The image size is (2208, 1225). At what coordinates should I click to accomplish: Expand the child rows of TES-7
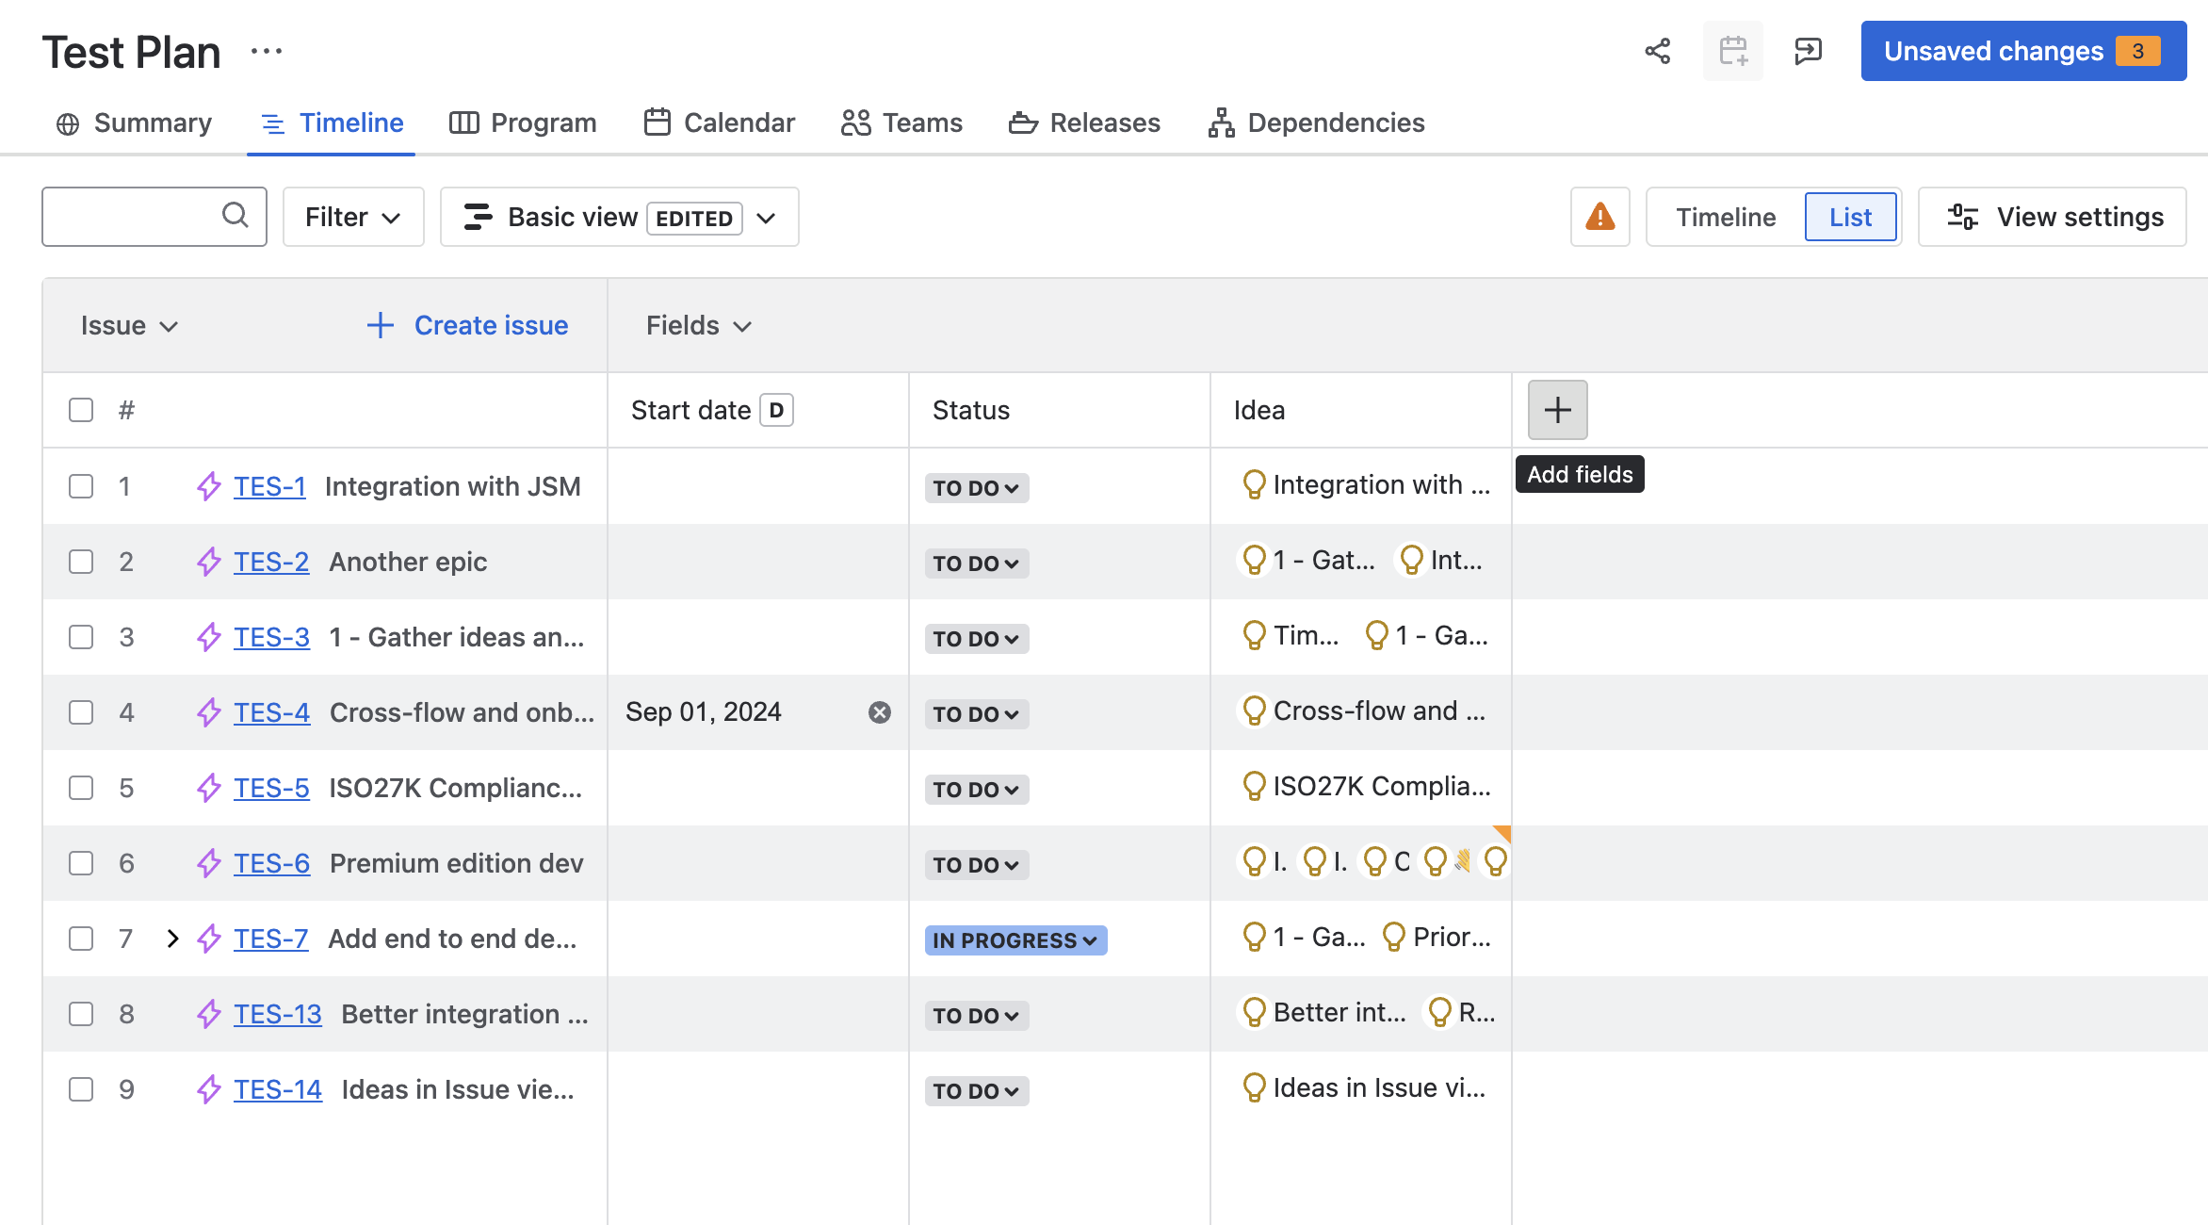coord(172,939)
